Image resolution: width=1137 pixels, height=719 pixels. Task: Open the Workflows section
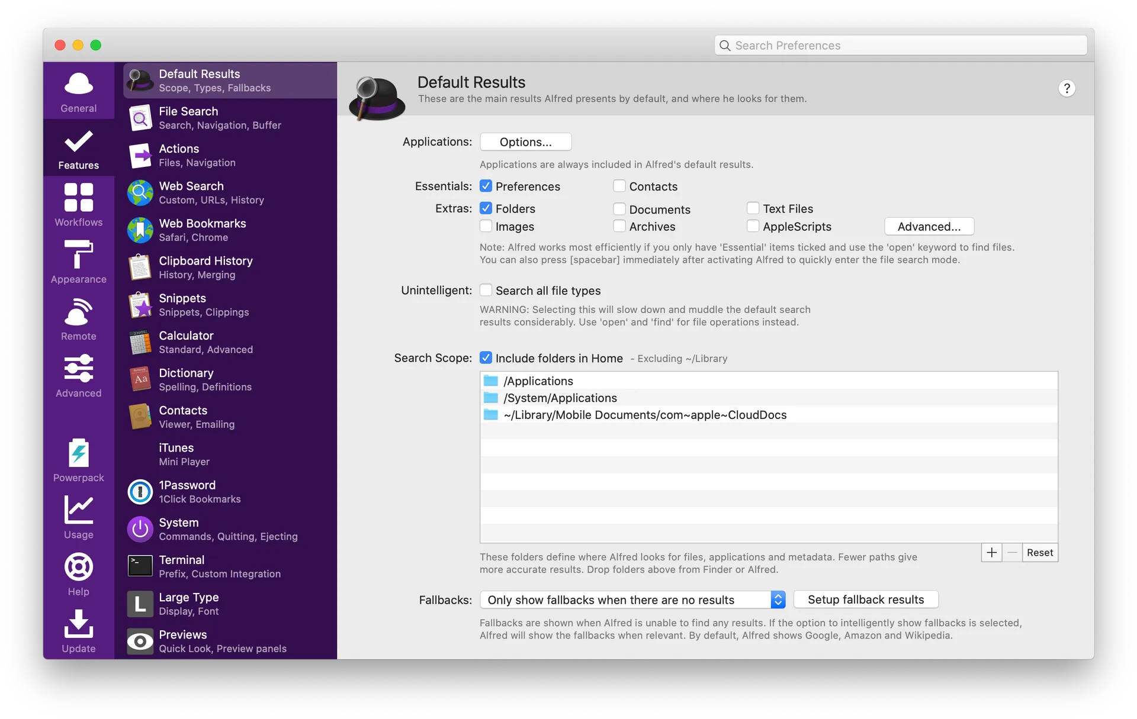point(78,205)
